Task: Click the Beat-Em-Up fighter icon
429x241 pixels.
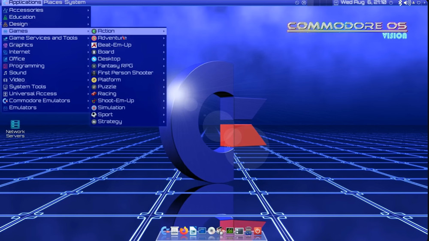Action: [x=94, y=45]
